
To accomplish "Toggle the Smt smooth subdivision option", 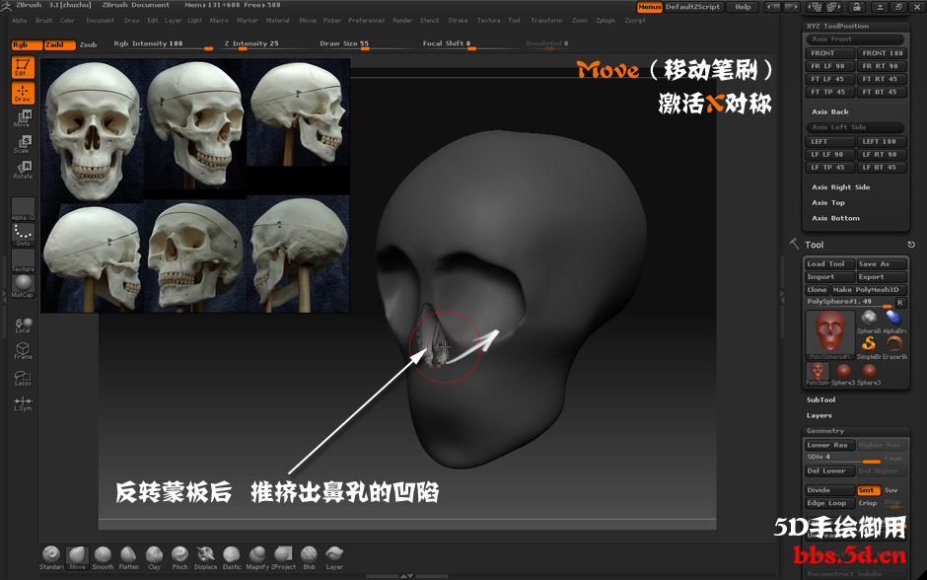I will (x=869, y=490).
